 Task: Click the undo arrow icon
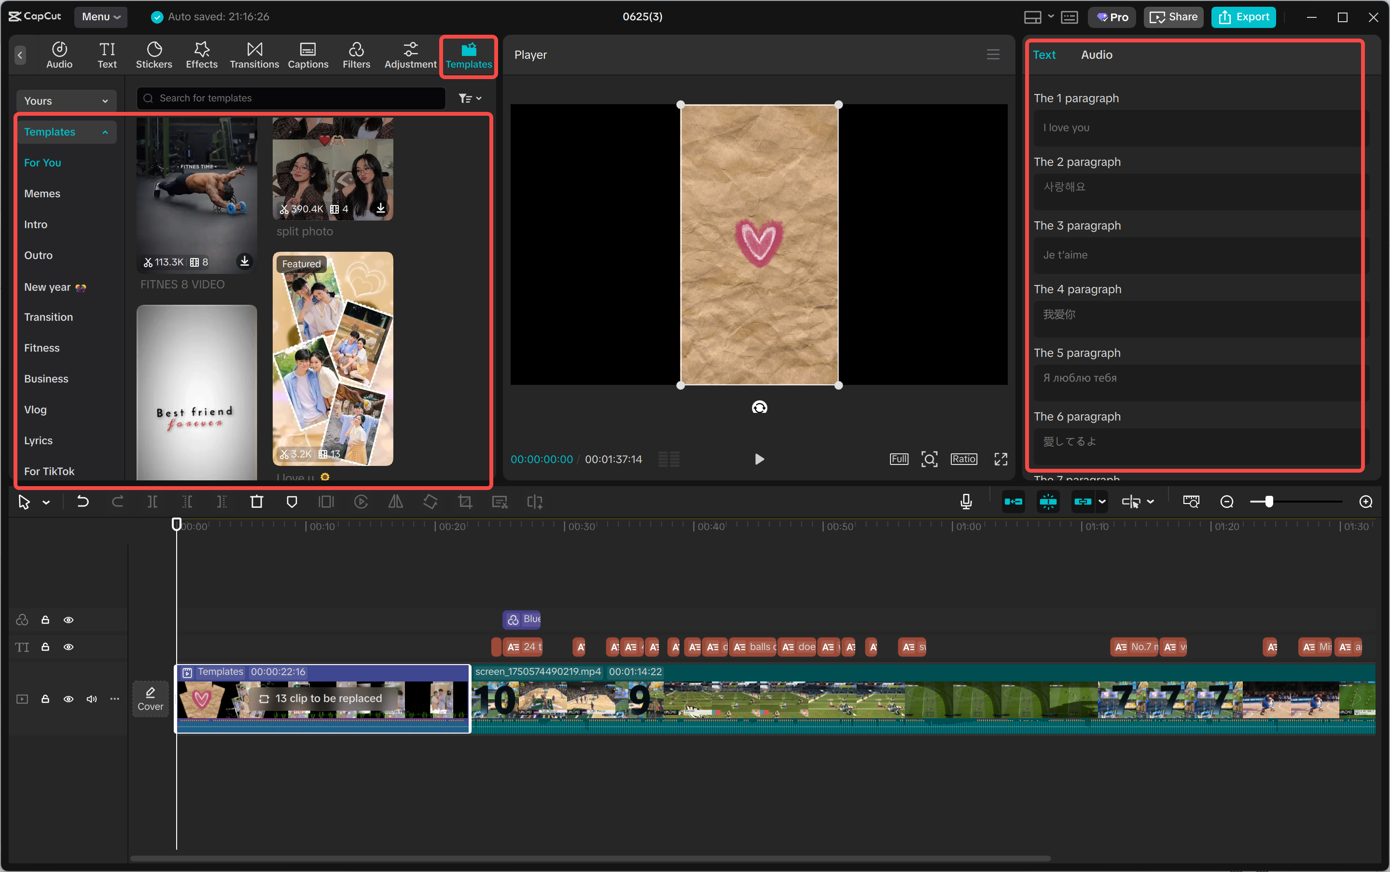tap(83, 502)
